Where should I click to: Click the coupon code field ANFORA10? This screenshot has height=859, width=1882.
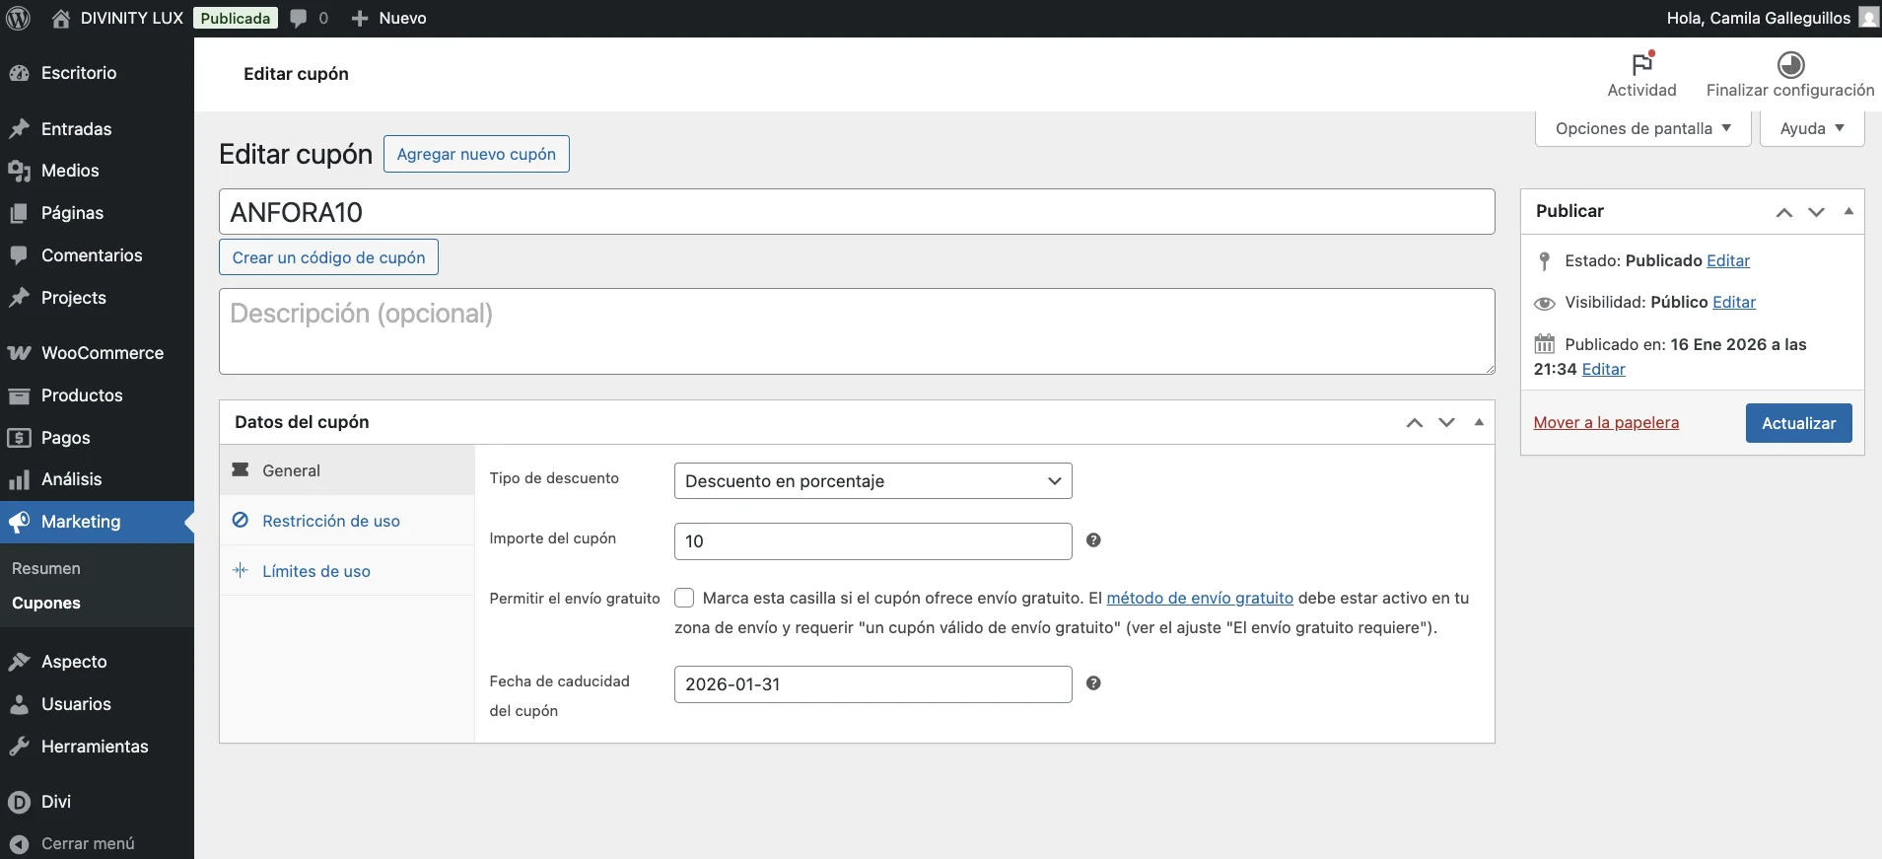(x=857, y=212)
